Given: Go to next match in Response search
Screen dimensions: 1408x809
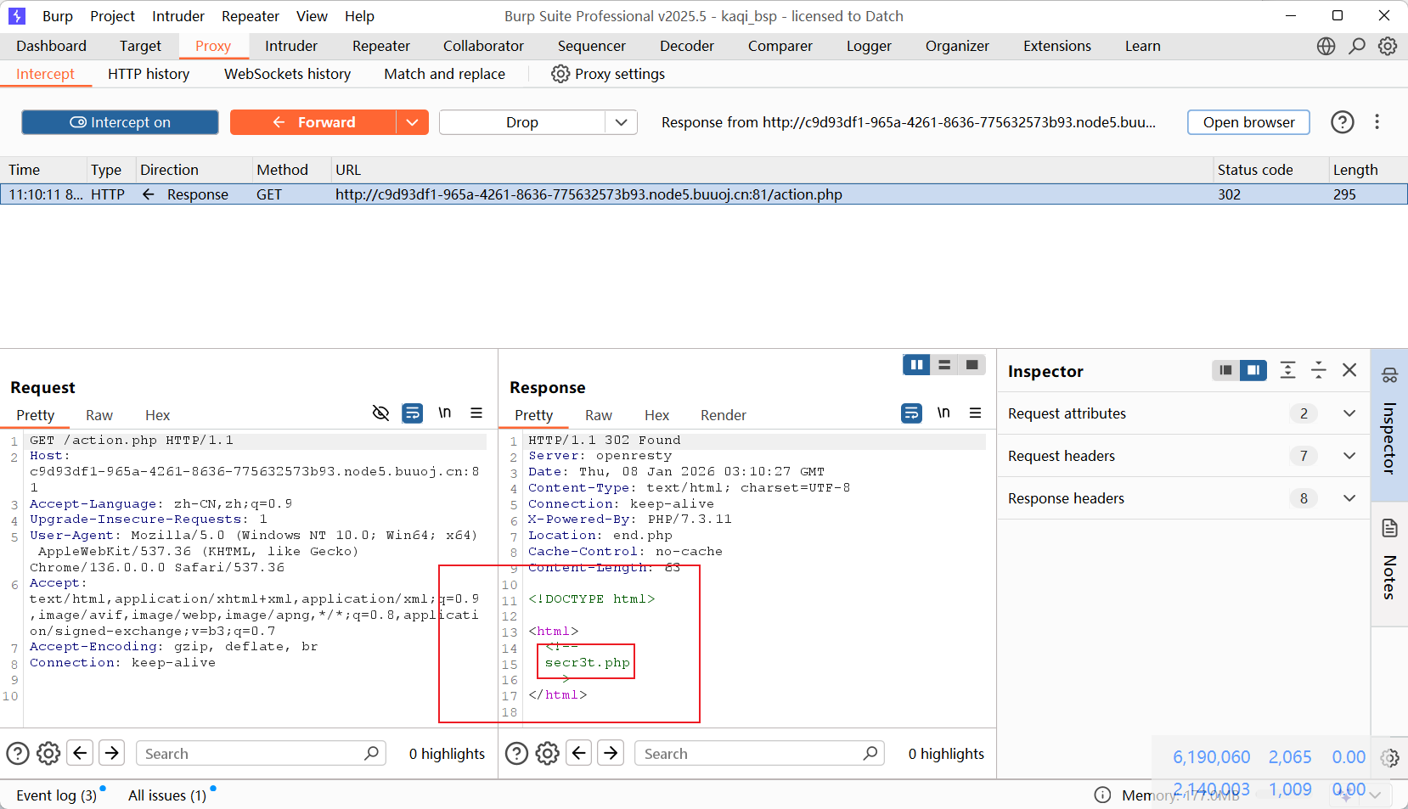Looking at the screenshot, I should tap(611, 753).
